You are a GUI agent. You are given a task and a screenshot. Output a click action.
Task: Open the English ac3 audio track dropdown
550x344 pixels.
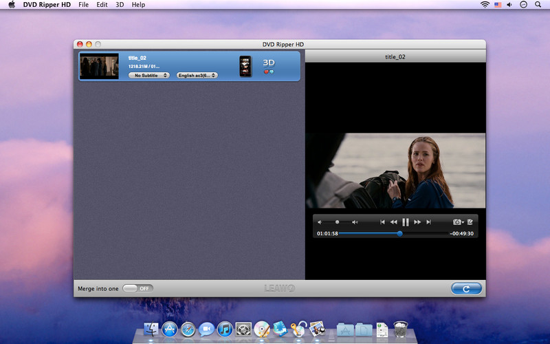pyautogui.click(x=197, y=75)
